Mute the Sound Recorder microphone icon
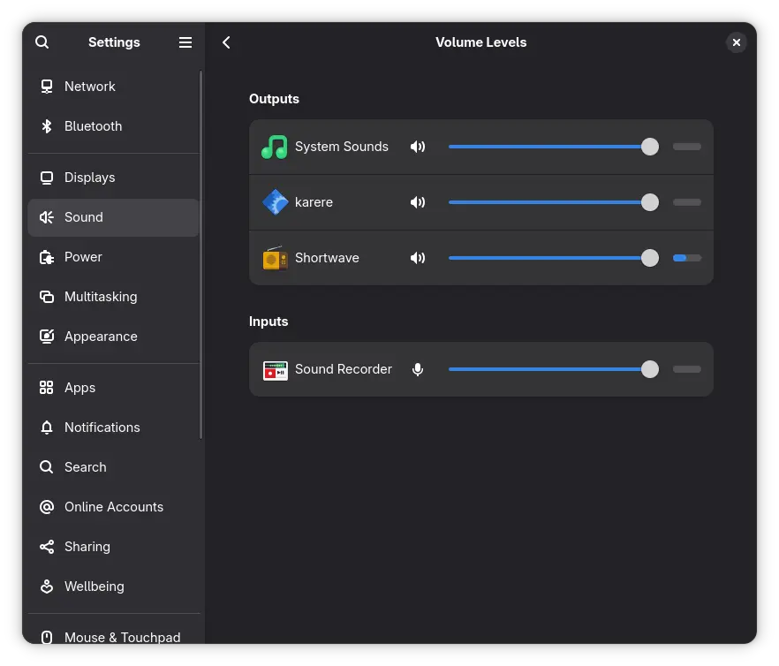The width and height of the screenshot is (779, 666). point(418,369)
